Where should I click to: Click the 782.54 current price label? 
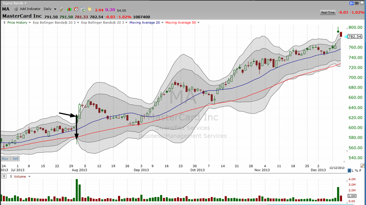(x=355, y=36)
